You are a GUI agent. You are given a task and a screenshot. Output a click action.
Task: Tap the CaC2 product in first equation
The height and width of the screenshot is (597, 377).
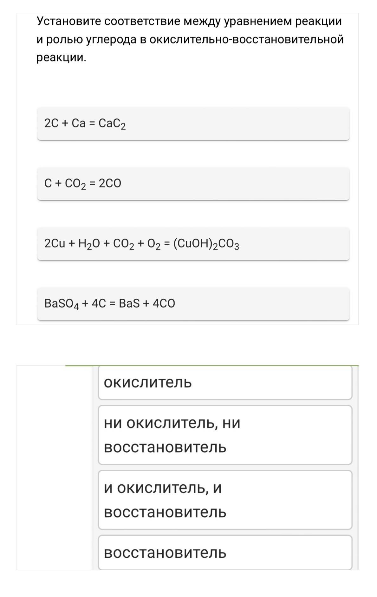pyautogui.click(x=112, y=123)
